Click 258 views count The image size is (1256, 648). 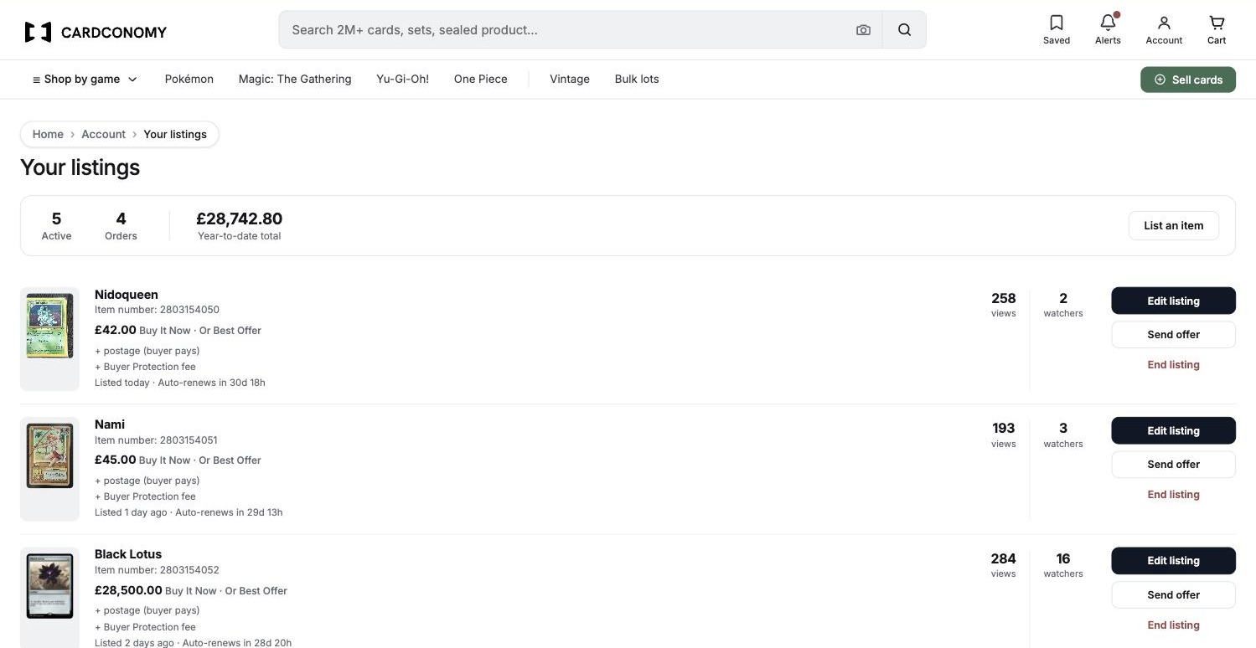click(x=1003, y=304)
